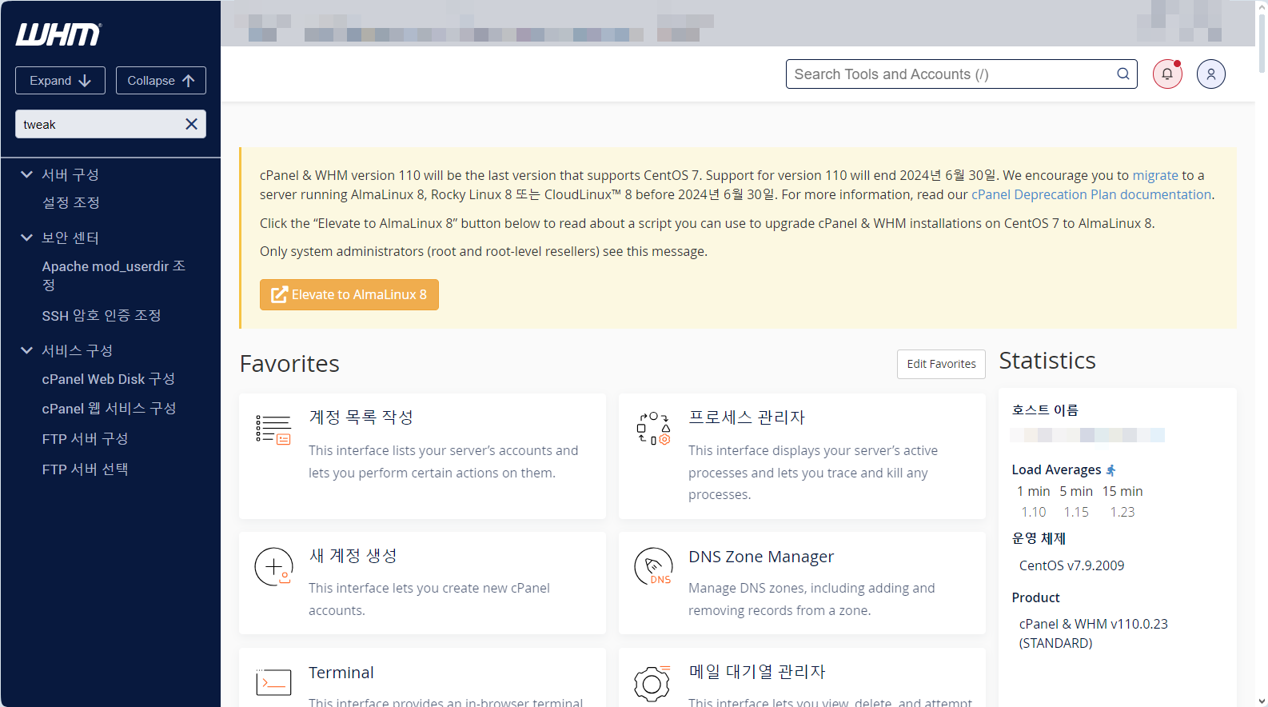Screen dimensions: 1268x707
Task: Click the Terminal prompt icon
Action: pos(273,683)
